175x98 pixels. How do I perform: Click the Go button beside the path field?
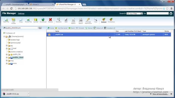coord(40,28)
